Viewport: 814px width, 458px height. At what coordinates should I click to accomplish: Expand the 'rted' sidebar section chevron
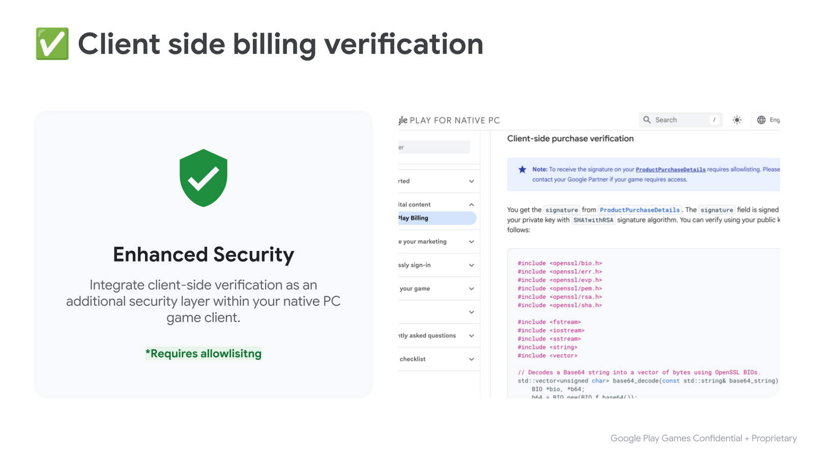472,181
